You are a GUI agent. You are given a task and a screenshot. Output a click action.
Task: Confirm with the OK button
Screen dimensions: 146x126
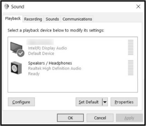point(71,118)
